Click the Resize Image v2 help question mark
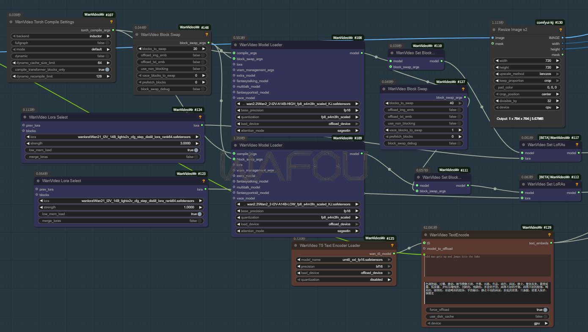 tap(561, 30)
